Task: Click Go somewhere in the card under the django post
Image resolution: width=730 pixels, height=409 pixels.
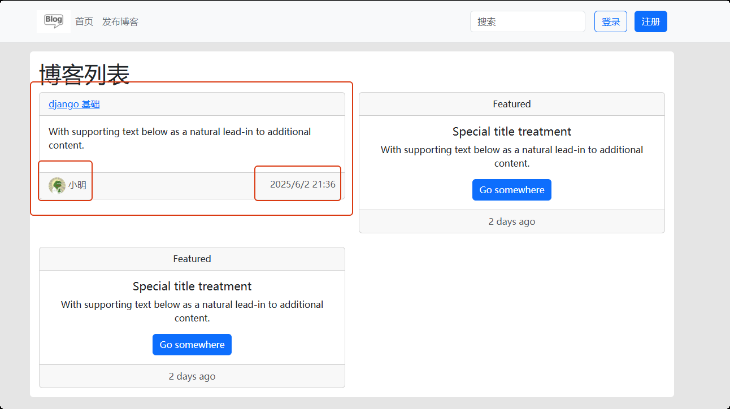Action: [192, 345]
